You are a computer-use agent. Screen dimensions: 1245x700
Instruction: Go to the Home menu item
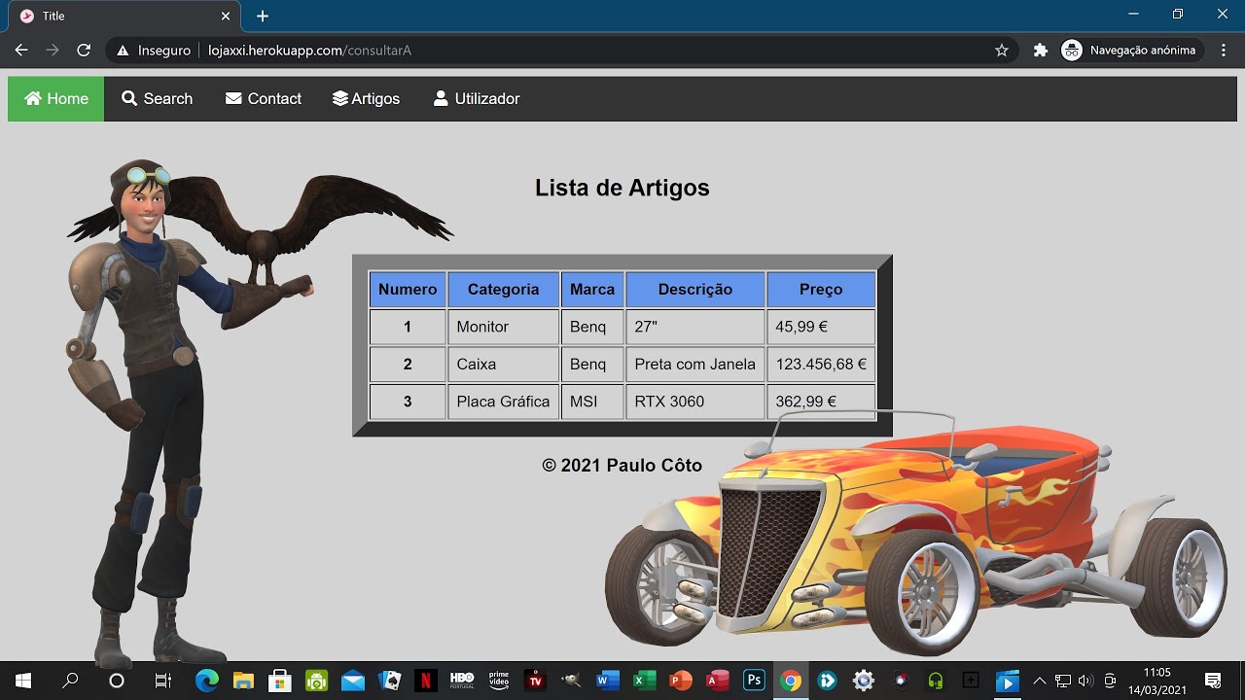pyautogui.click(x=56, y=99)
